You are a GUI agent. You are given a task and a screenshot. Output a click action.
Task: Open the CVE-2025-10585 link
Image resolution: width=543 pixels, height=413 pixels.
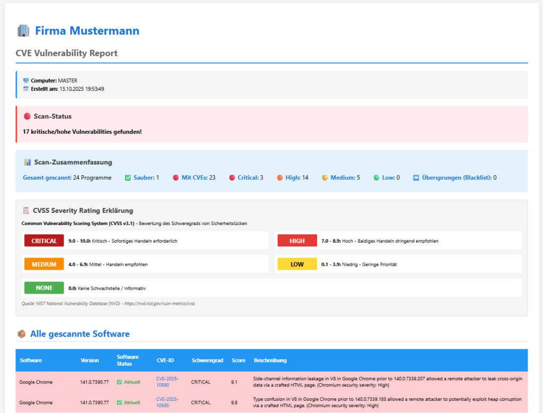pyautogui.click(x=167, y=403)
